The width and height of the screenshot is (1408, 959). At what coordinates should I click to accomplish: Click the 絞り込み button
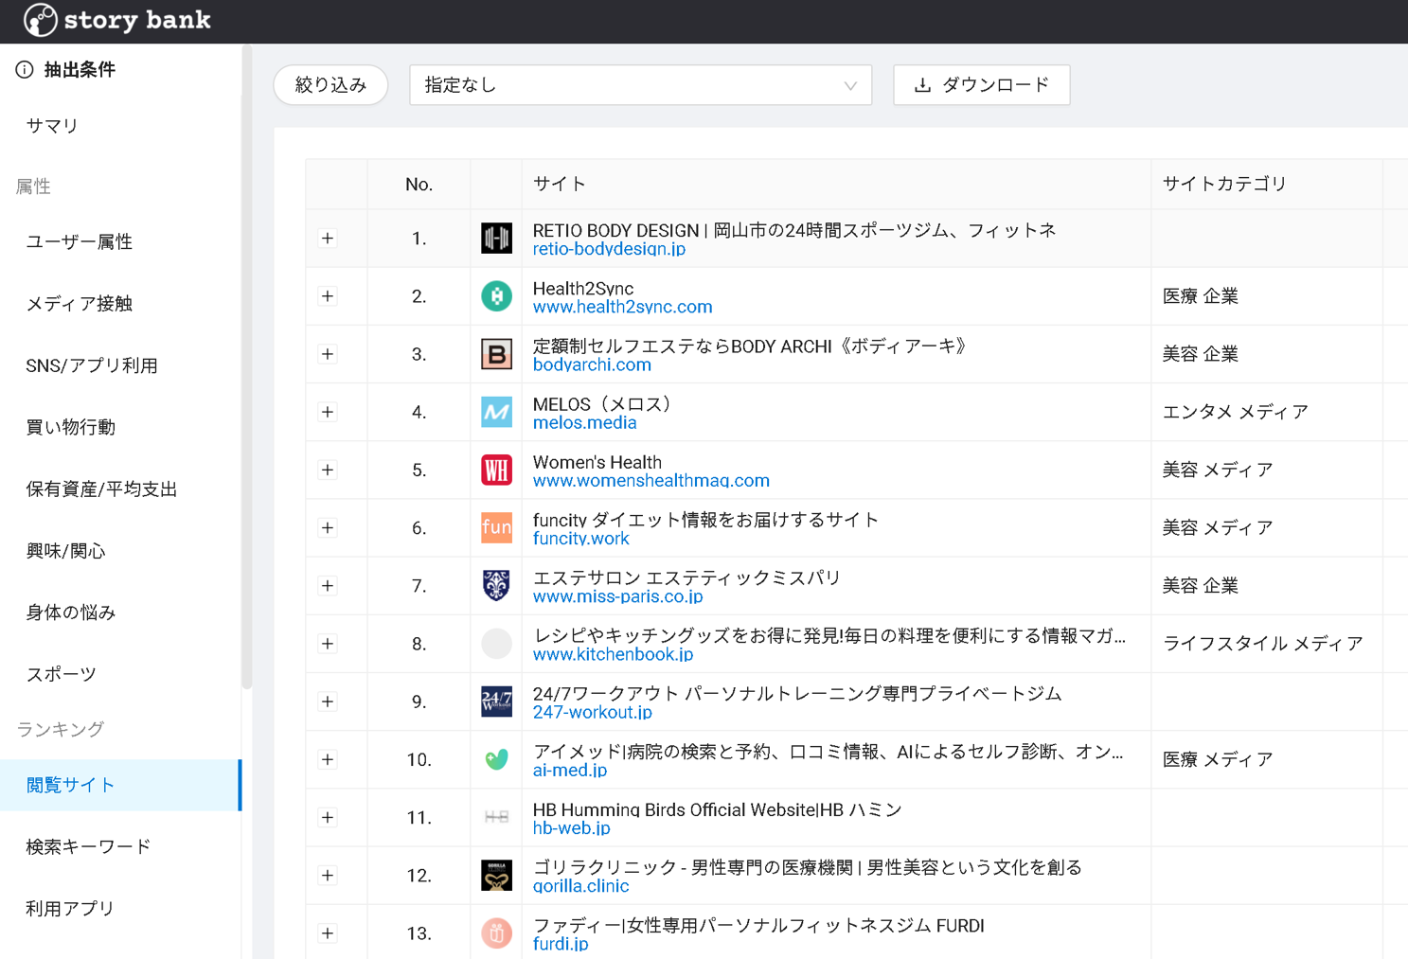click(x=330, y=85)
